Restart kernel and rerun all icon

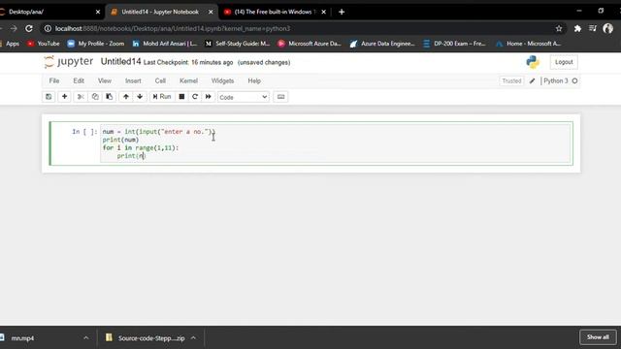[208, 97]
